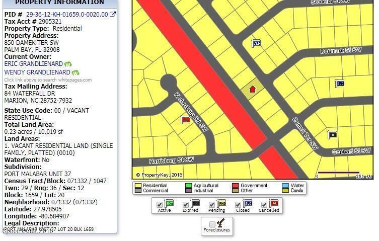Click the blue Water swatch in legend
Screen dimensions: 379x241
(x=285, y=186)
